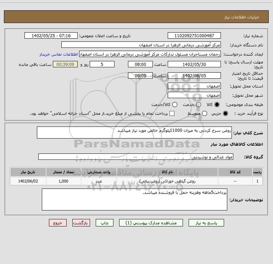
Task: Click the ردیف column header
Action: 257,172
